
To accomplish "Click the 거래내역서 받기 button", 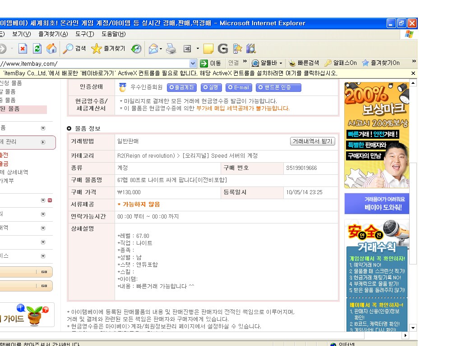I will (312, 141).
